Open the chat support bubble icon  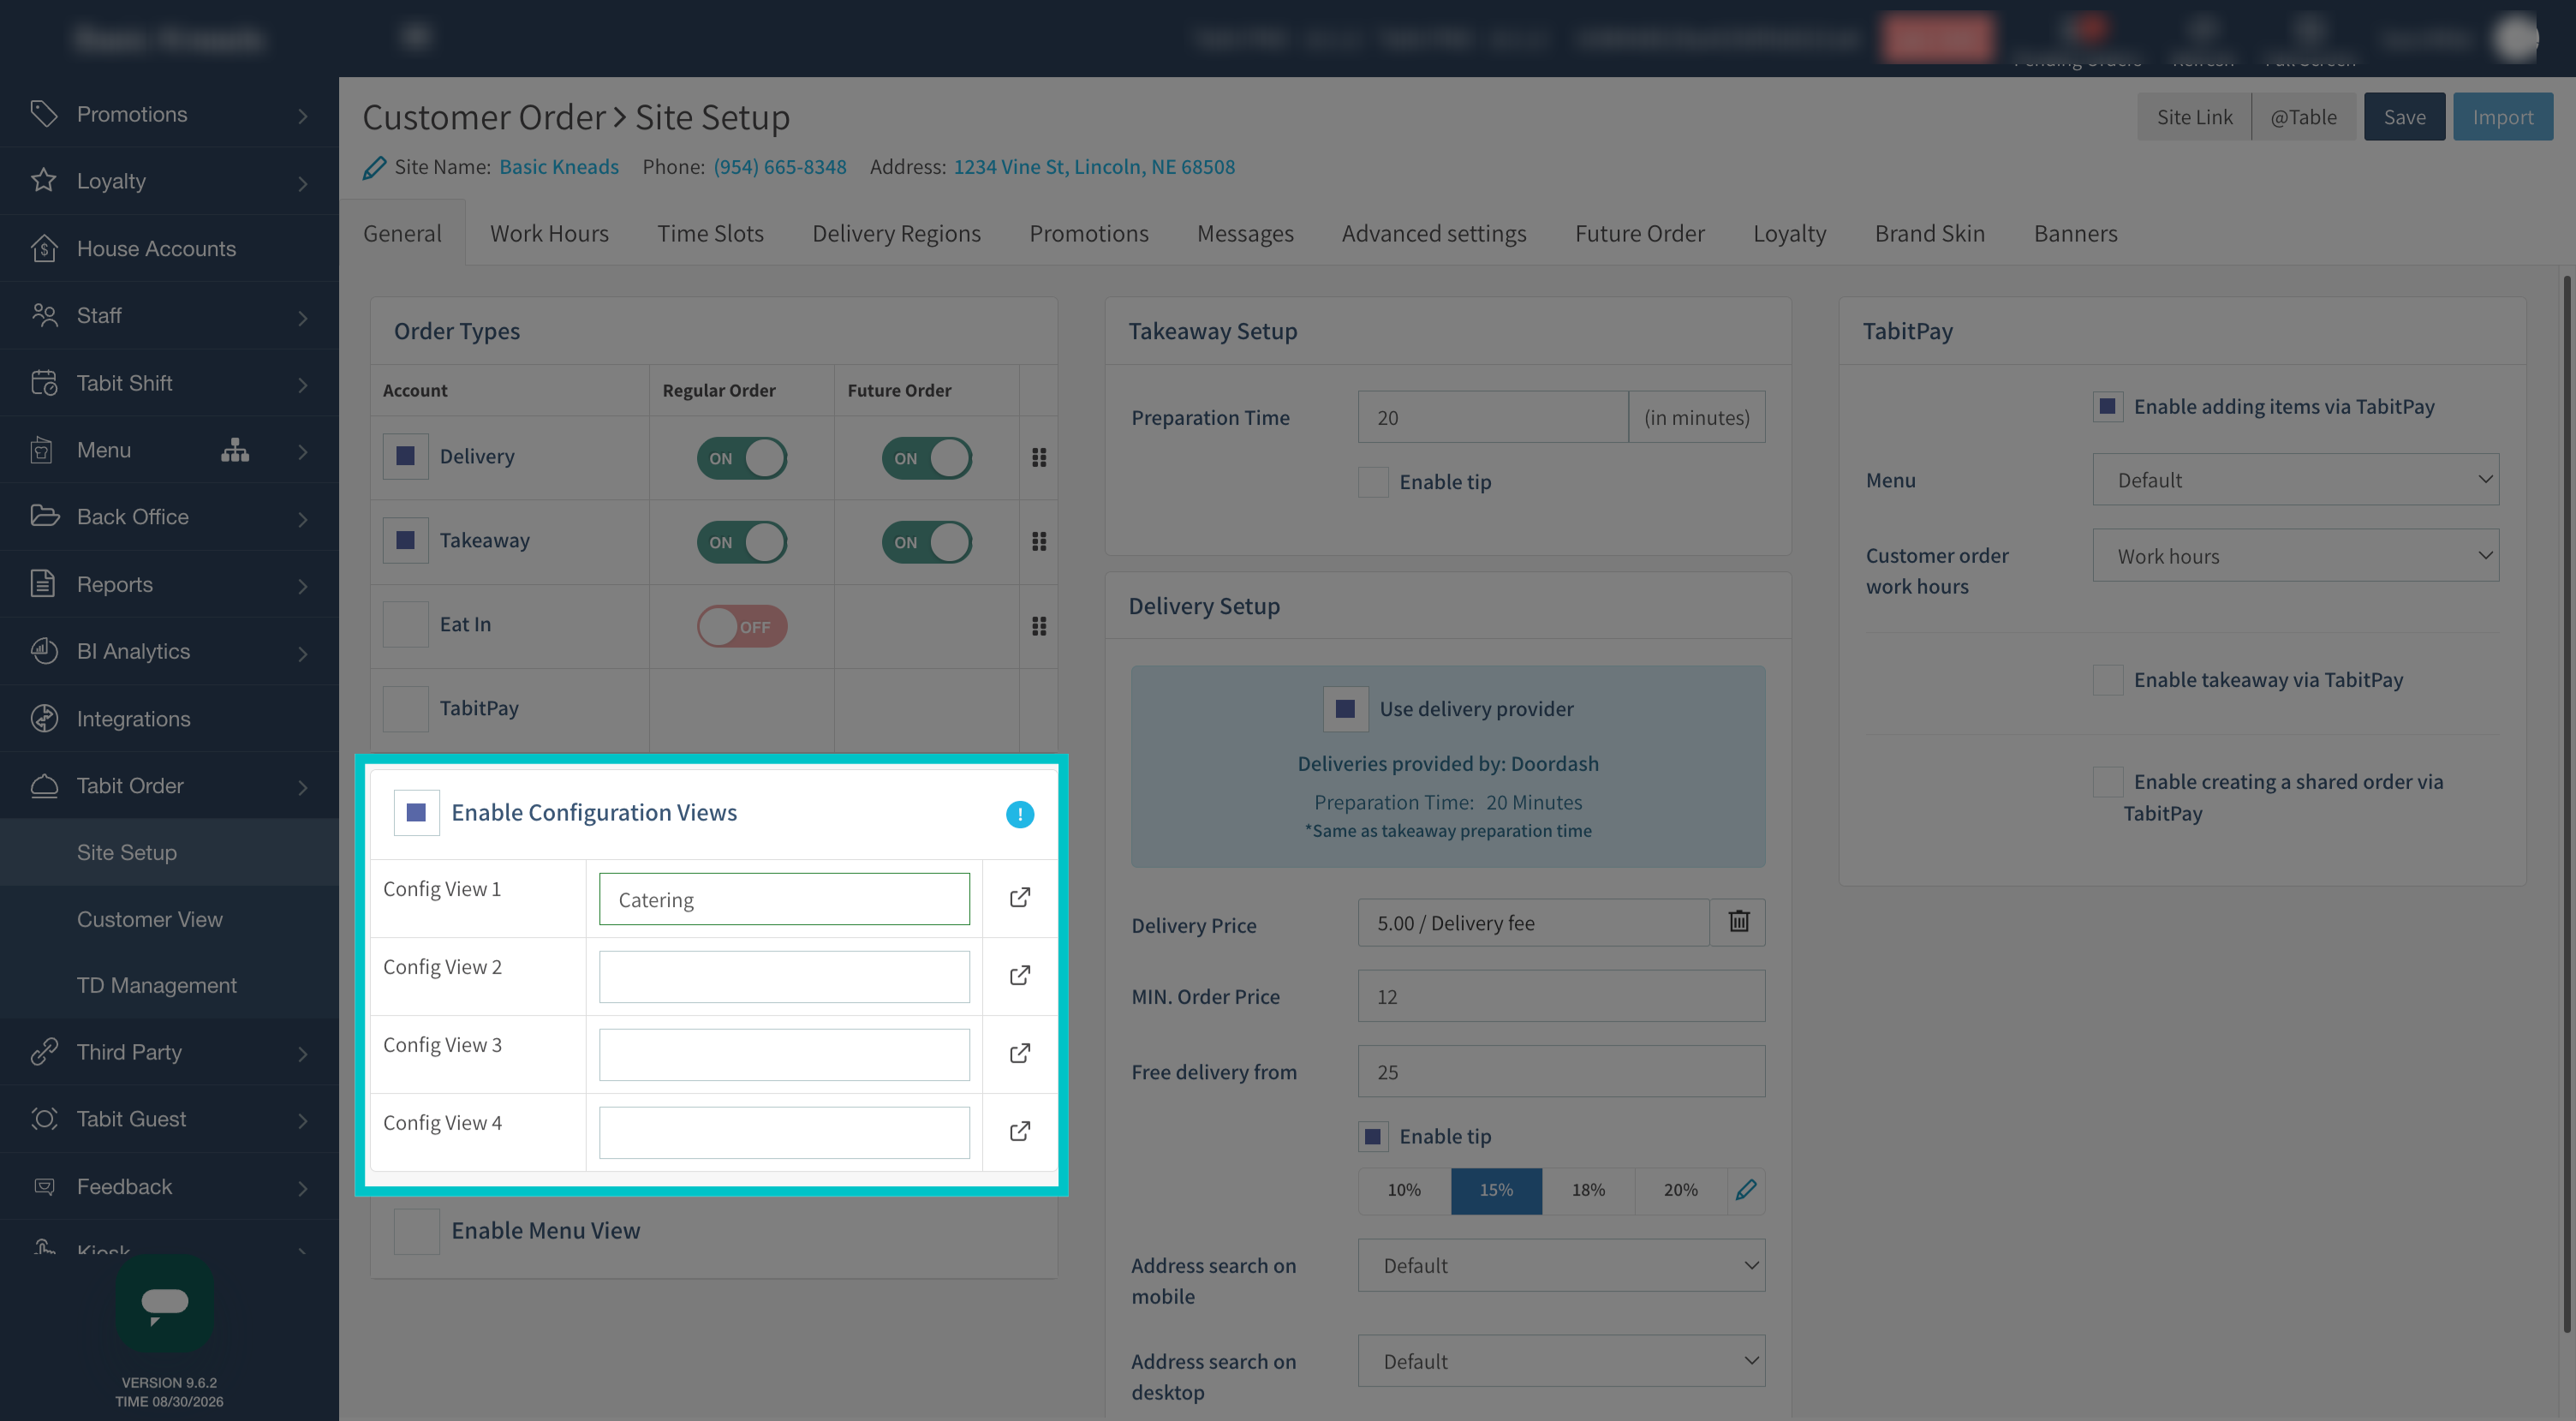coord(165,1303)
